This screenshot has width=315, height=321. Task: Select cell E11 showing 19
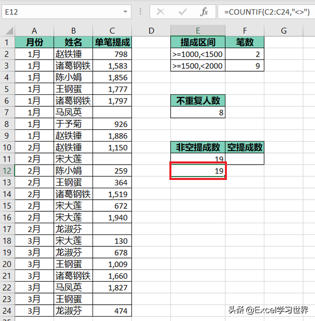coord(198,158)
